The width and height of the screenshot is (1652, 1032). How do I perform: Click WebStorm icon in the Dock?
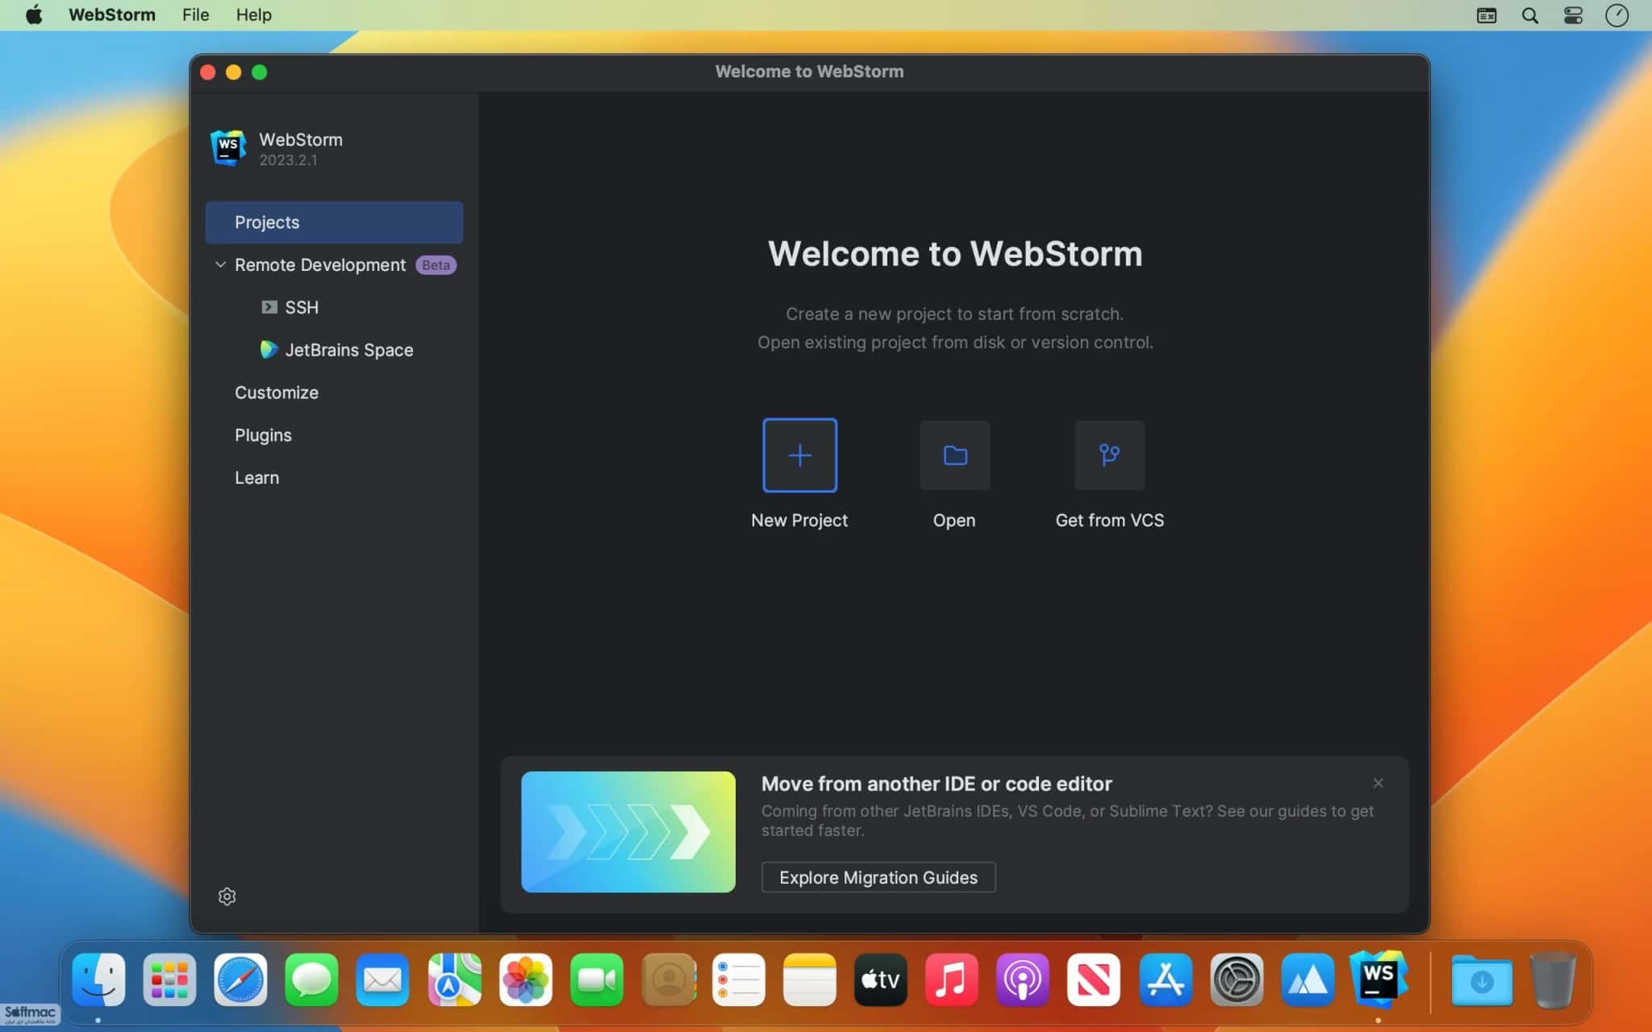(1379, 978)
